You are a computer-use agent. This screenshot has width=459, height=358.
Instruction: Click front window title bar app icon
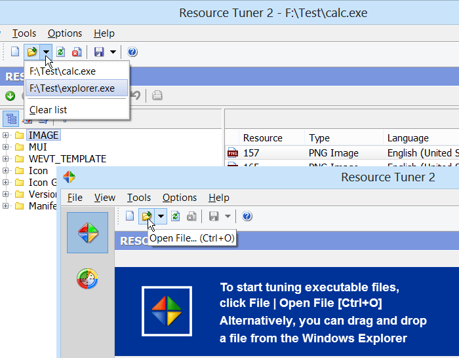[x=69, y=177]
